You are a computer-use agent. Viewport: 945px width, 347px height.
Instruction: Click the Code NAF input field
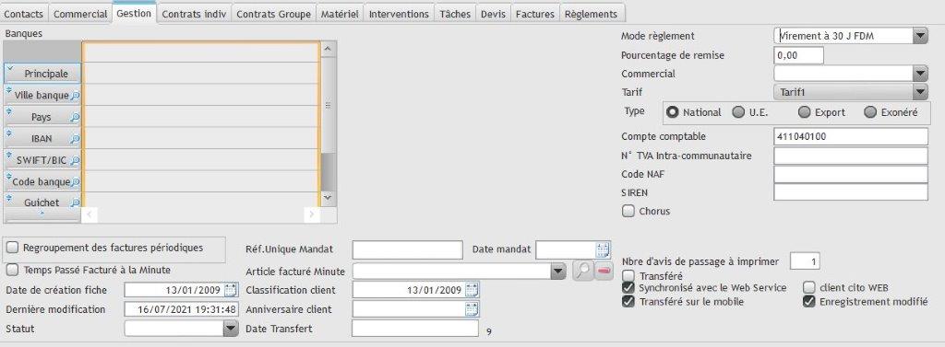click(x=851, y=174)
